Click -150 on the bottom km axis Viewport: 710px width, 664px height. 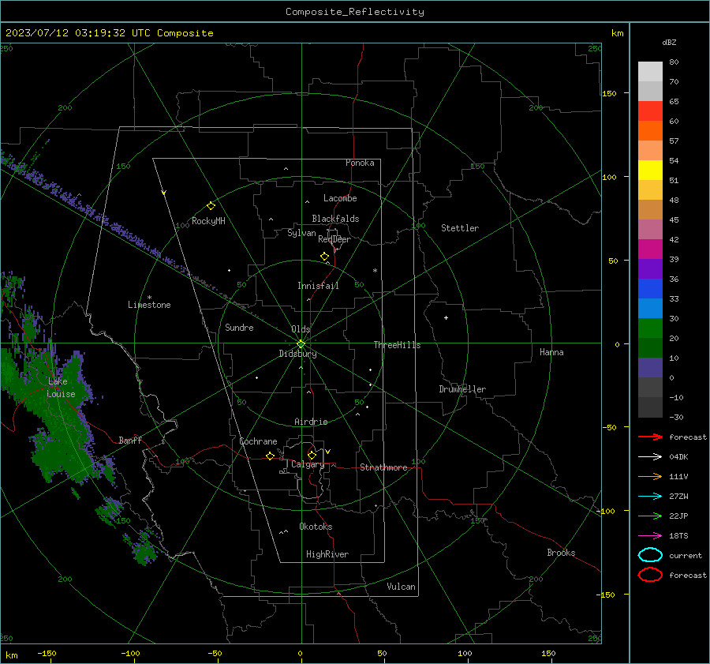tap(47, 654)
